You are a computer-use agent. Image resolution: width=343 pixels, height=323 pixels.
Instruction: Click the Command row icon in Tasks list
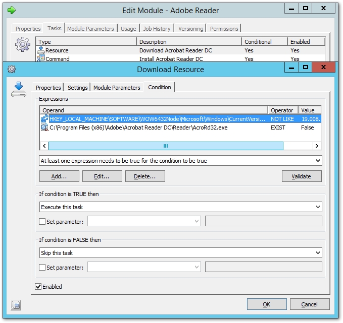coord(41,58)
